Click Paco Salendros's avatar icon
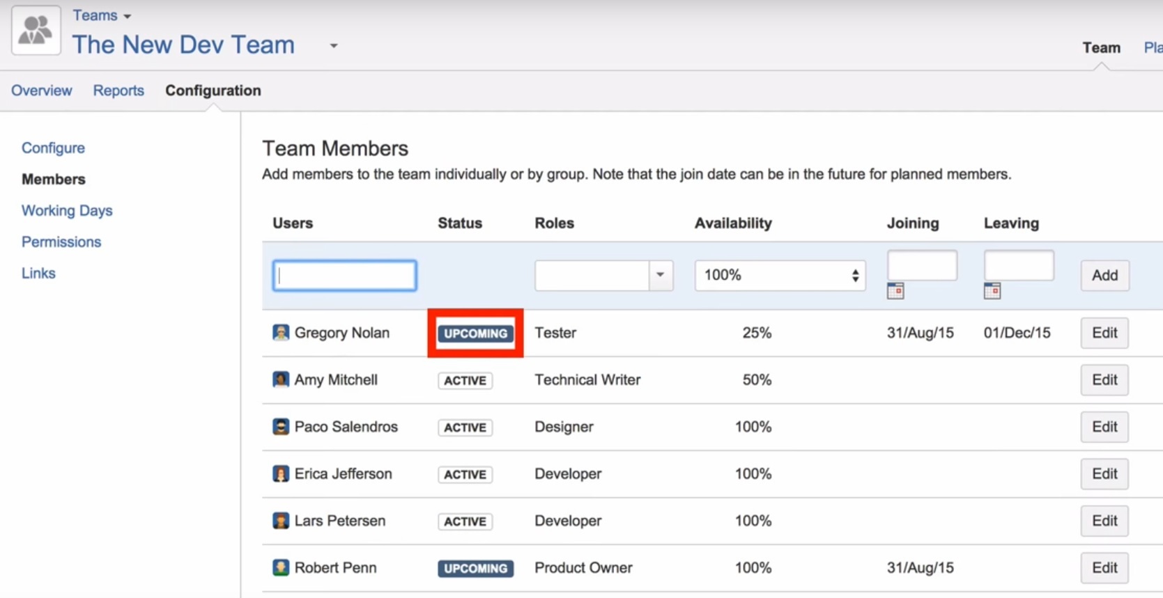Image resolution: width=1163 pixels, height=598 pixels. pos(281,427)
